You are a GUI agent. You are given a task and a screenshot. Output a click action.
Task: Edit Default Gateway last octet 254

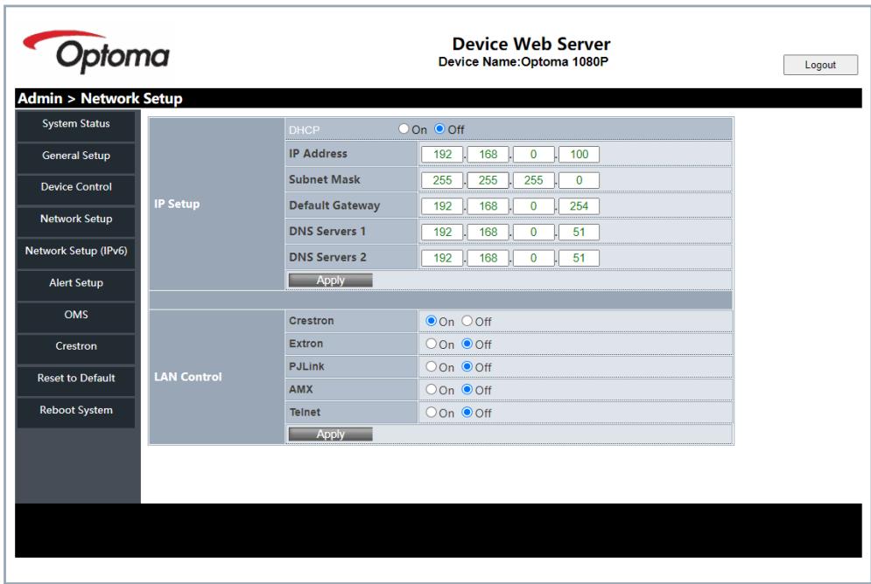tap(579, 206)
